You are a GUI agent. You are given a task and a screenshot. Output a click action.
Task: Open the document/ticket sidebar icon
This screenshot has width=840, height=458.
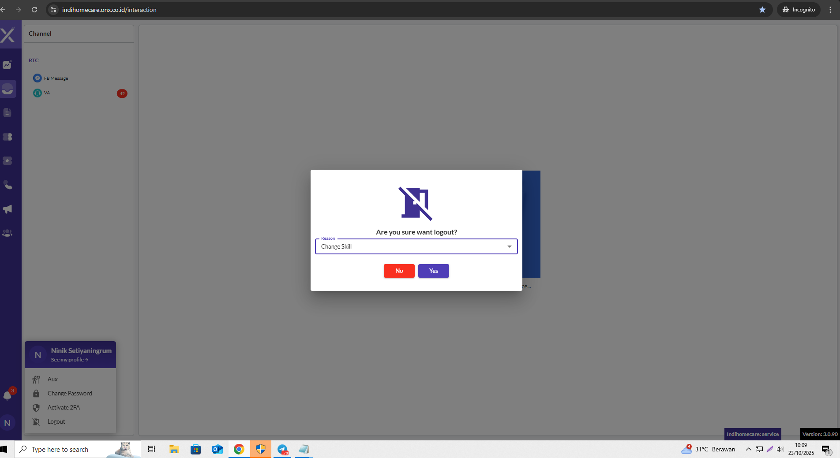(x=7, y=113)
